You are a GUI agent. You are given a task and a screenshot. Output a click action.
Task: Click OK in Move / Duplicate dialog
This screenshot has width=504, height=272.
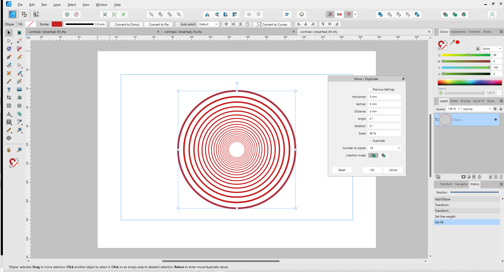(372, 170)
